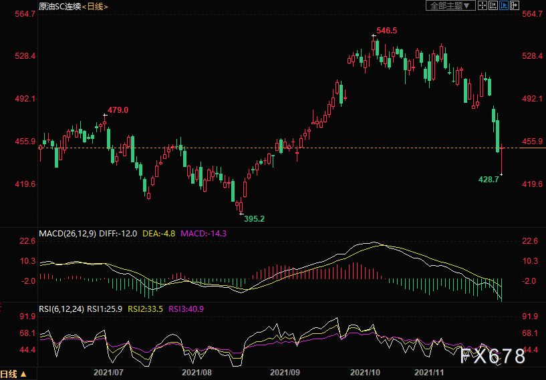546x380 pixels.
Task: Click the 395.2 low price marker
Action: [254, 219]
